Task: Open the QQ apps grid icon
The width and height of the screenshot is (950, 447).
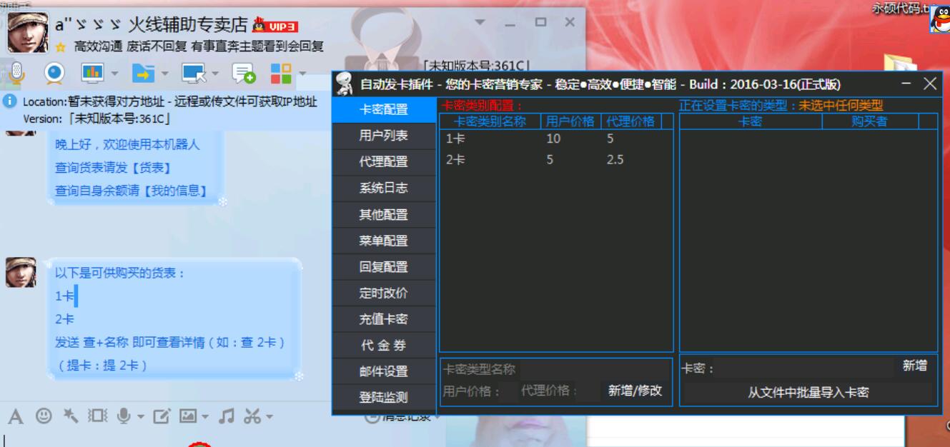Action: (x=281, y=72)
